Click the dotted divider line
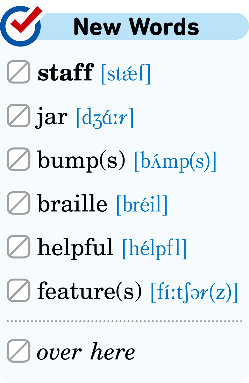Image resolution: width=249 pixels, height=383 pixels. click(x=124, y=321)
